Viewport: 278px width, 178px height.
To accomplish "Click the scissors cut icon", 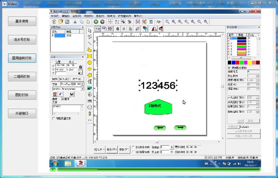I will click(x=75, y=22).
